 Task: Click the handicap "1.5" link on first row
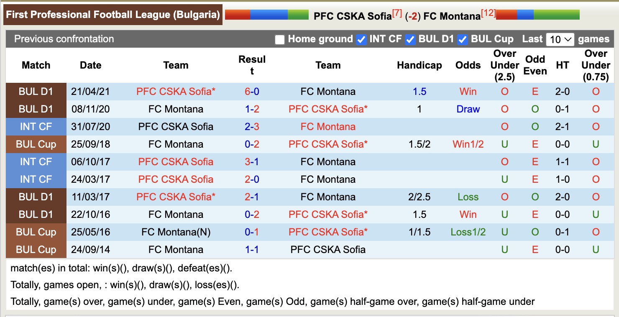click(x=419, y=91)
